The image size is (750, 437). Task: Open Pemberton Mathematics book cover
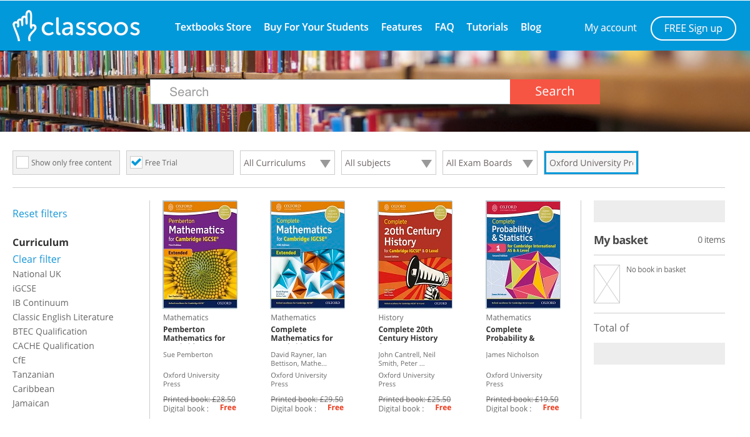[200, 255]
